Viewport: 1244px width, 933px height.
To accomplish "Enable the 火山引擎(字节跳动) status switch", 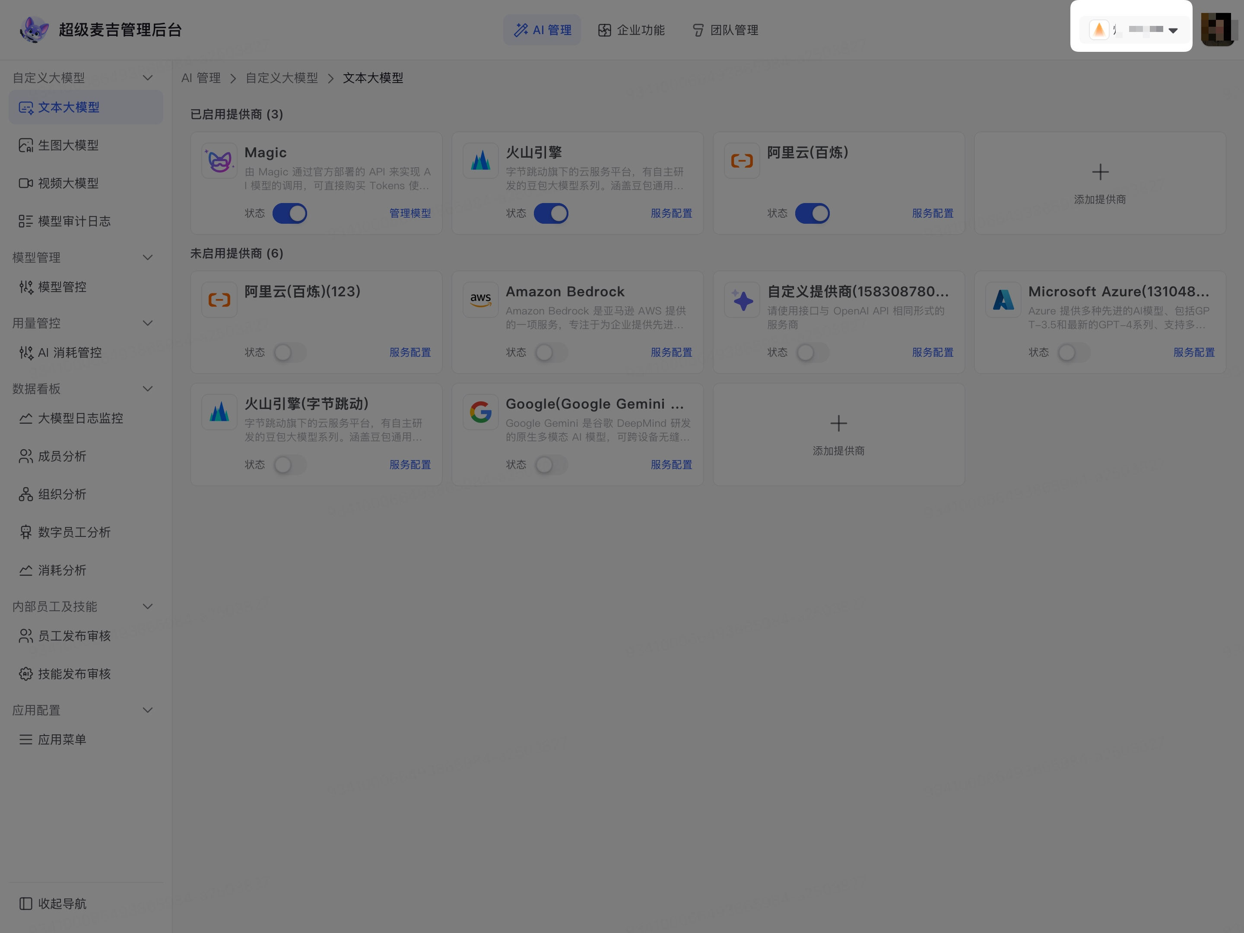I will (290, 465).
